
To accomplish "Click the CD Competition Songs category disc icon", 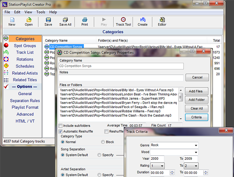I will [47, 47].
